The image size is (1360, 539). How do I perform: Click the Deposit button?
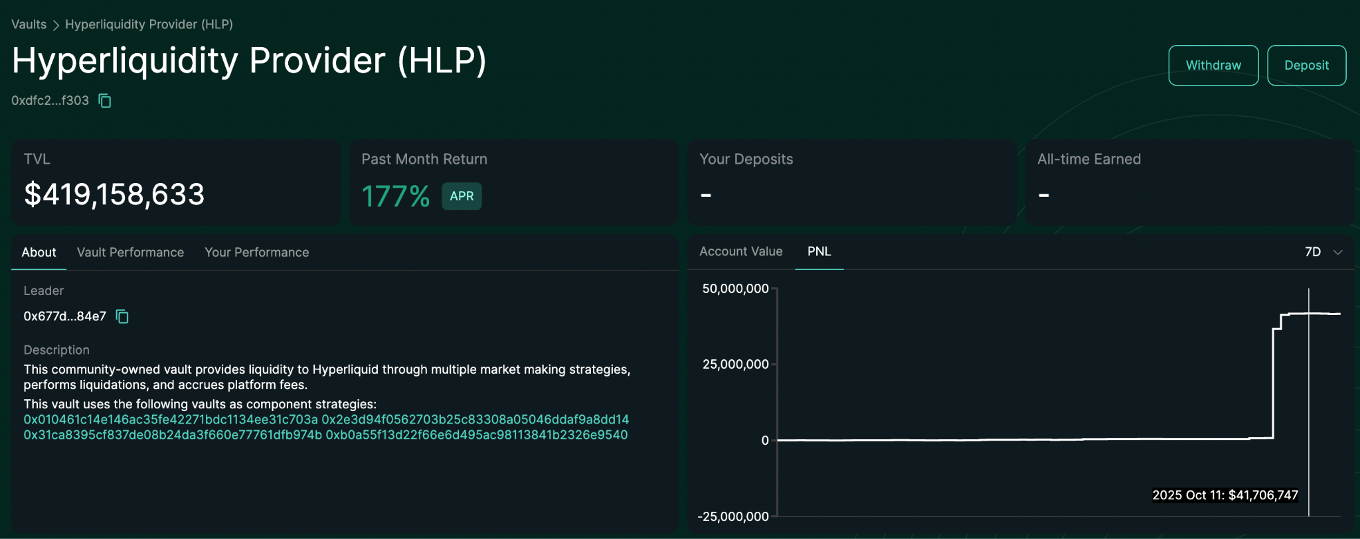(x=1306, y=65)
